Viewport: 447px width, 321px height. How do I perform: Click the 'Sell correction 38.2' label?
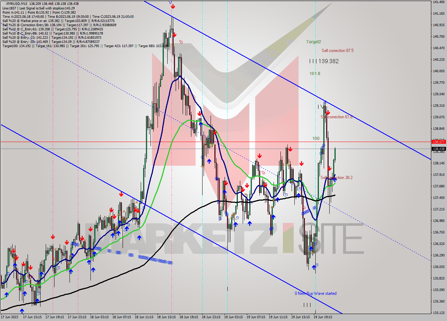(x=337, y=178)
